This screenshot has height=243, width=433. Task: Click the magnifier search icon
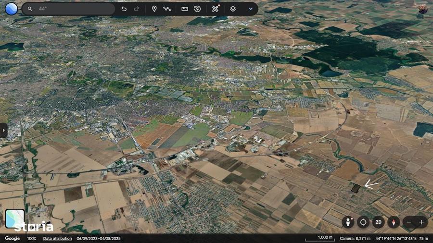pyautogui.click(x=30, y=9)
